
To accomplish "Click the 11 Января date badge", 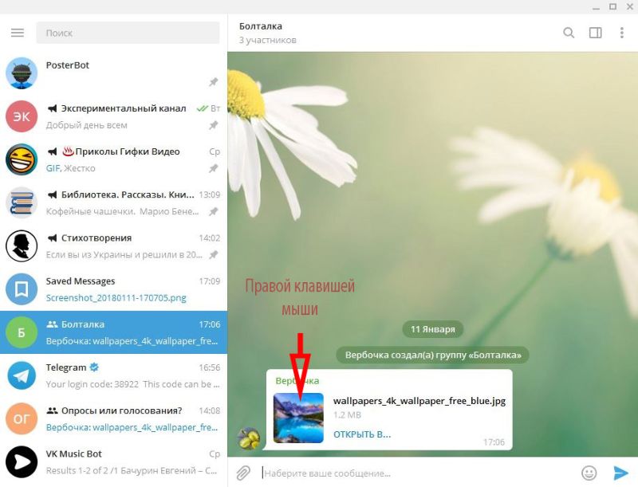I will (432, 329).
